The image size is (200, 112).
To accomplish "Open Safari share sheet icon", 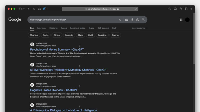I will pos(181,9).
